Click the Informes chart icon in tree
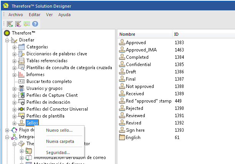The height and width of the screenshot is (164, 235). (x=22, y=75)
